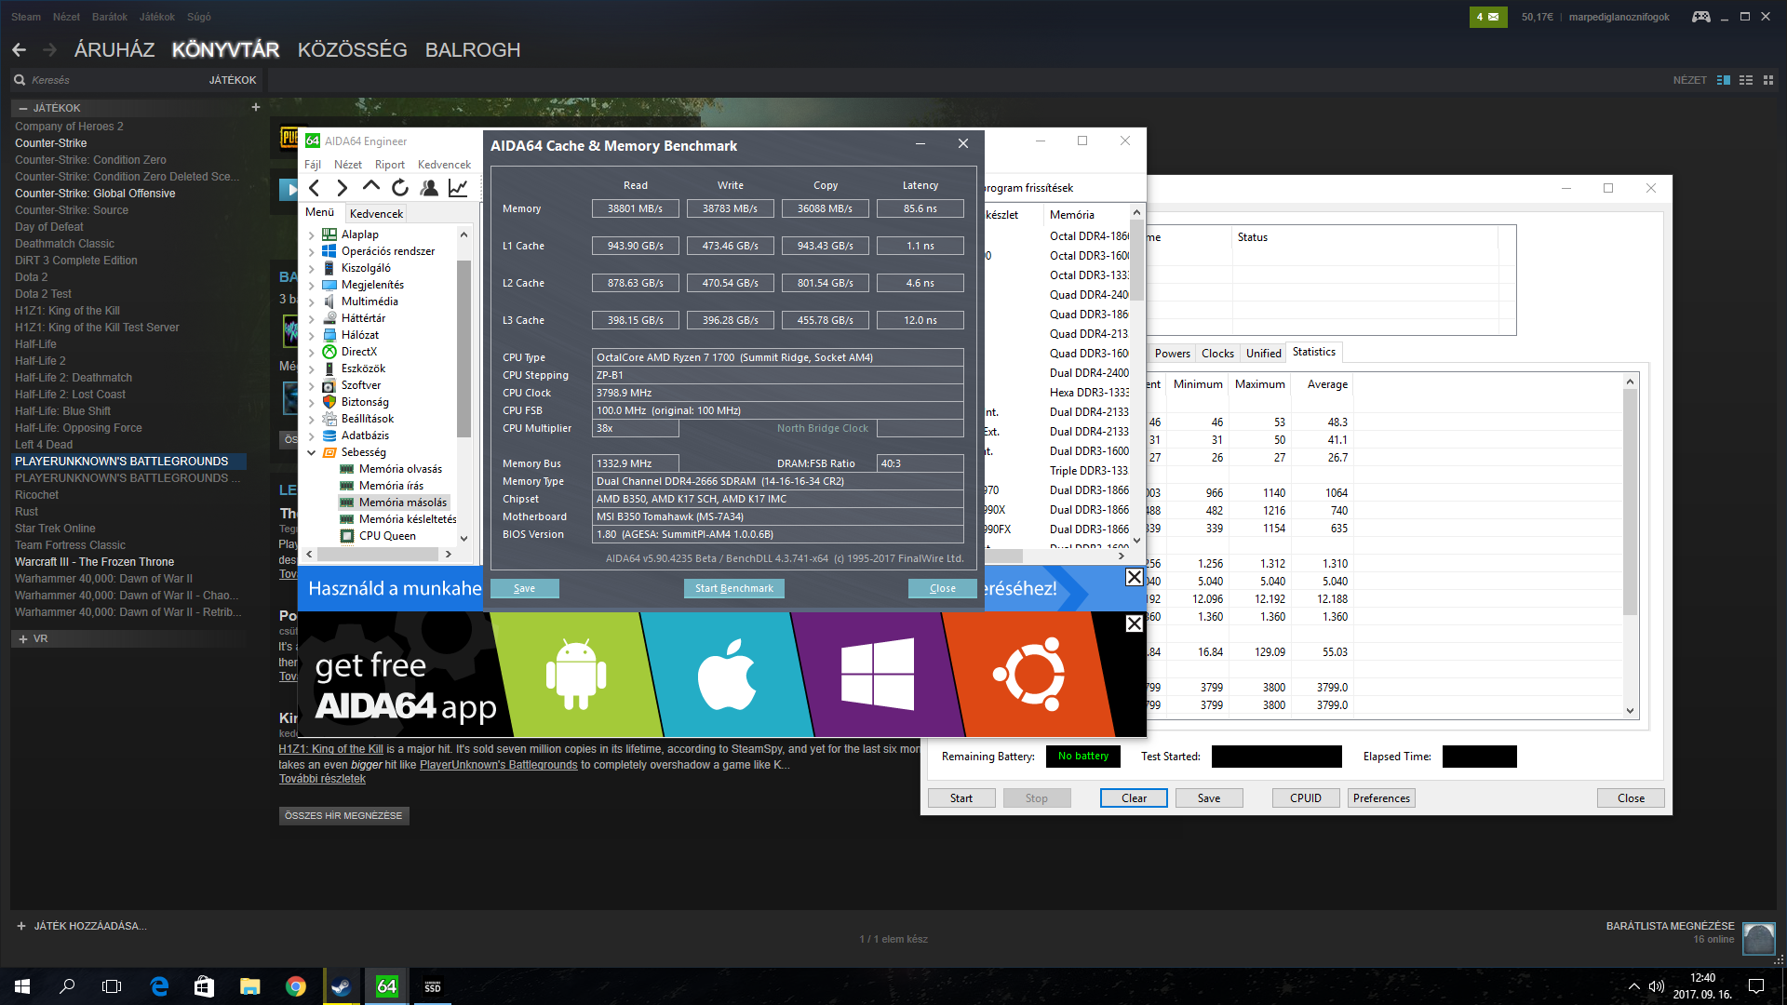Select Counter-Strike: Global Offensive in library
Image resolution: width=1787 pixels, height=1005 pixels.
[x=95, y=194]
